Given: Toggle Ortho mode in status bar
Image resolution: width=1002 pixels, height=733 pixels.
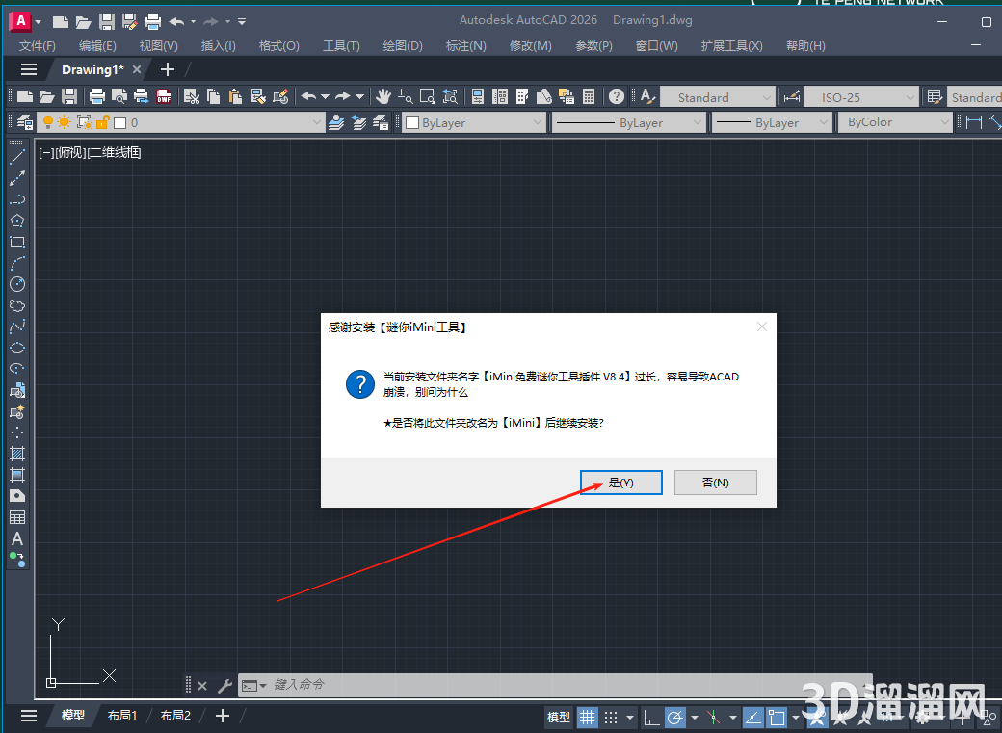Looking at the screenshot, I should (x=651, y=717).
